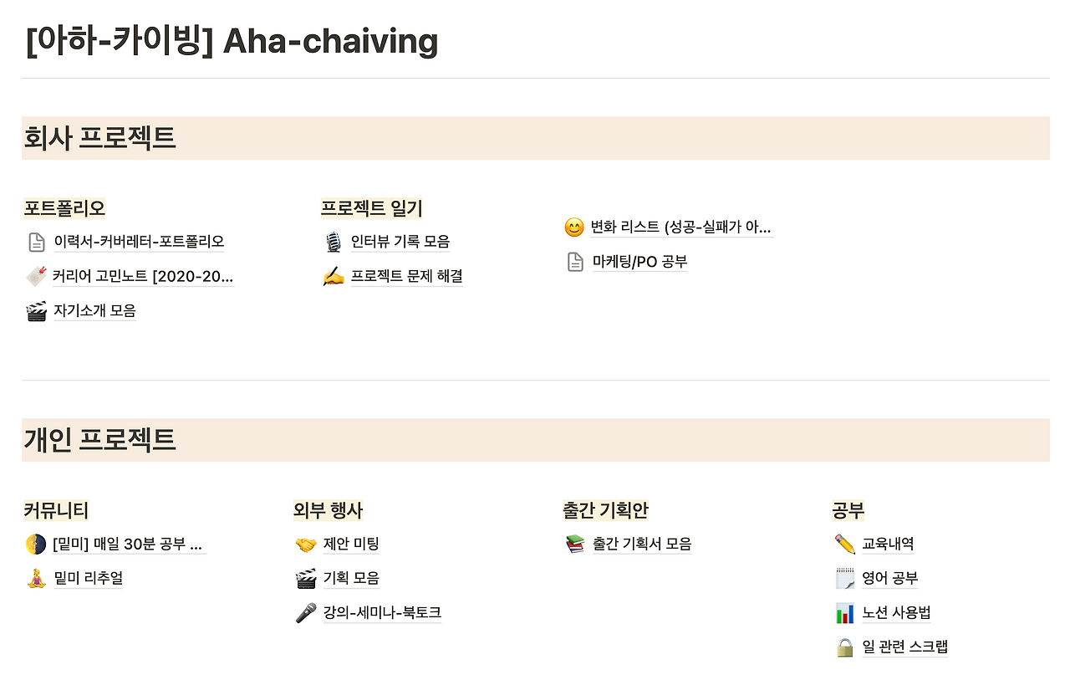Screen dimensions: 1070x680
Task: Click the bar chart icon beside 노션 사용법
Action: tap(844, 613)
